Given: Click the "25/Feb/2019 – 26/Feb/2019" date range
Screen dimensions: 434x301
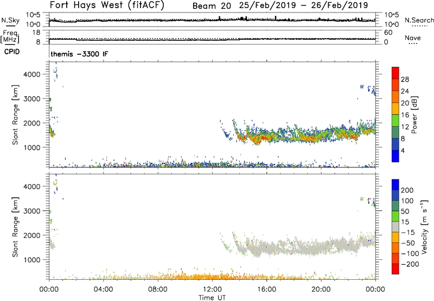Looking at the screenshot, I should pyautogui.click(x=304, y=5).
